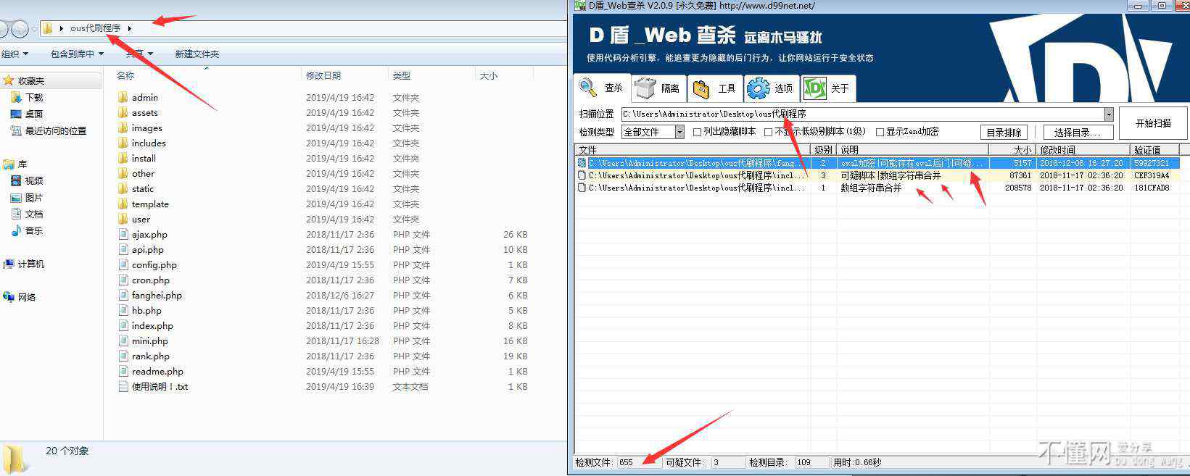Toggle the 不显示低级别脚本 checkbox
The image size is (1190, 476).
coord(768,132)
